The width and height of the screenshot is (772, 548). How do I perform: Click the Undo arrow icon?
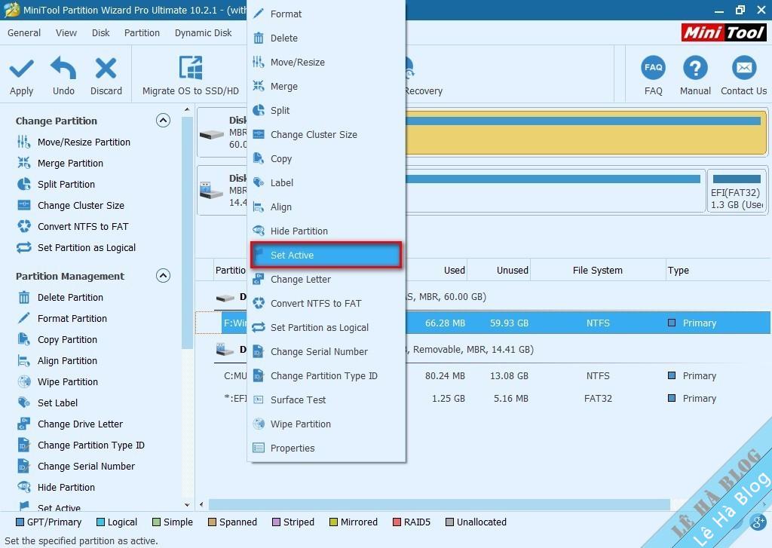(x=63, y=67)
